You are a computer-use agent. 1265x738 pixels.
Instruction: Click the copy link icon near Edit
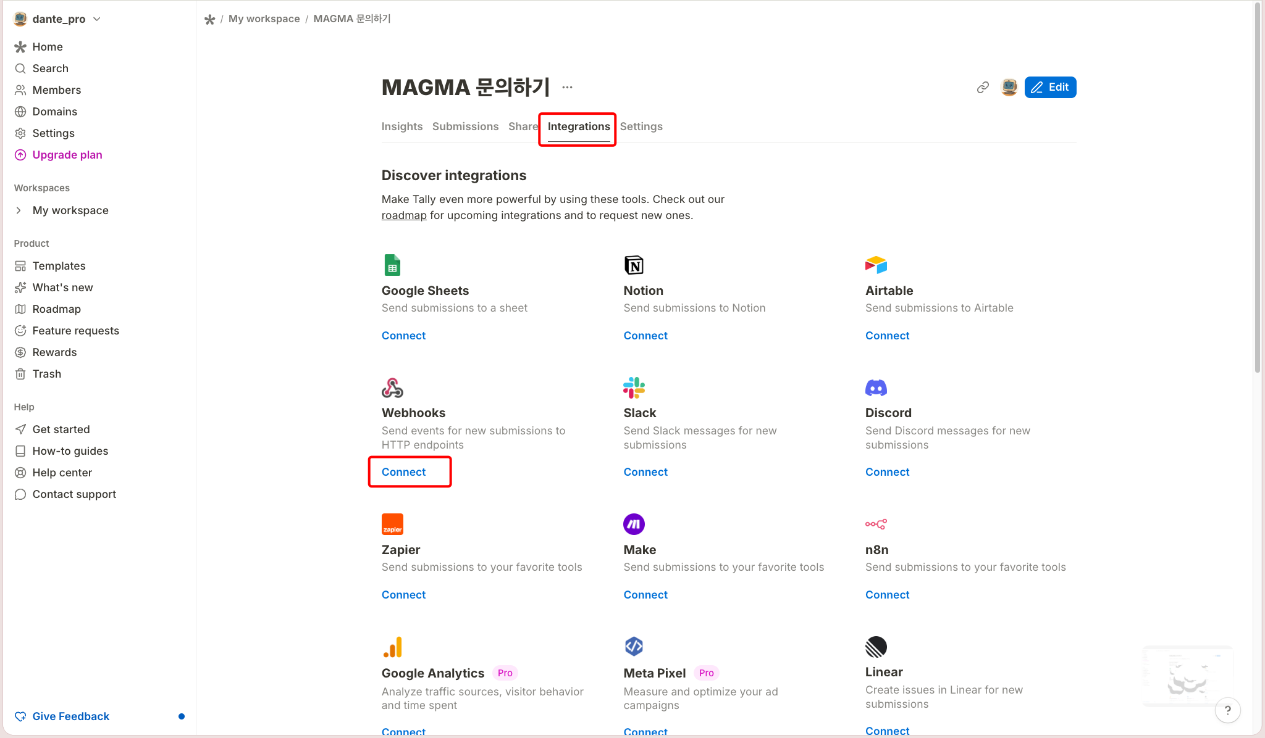983,88
